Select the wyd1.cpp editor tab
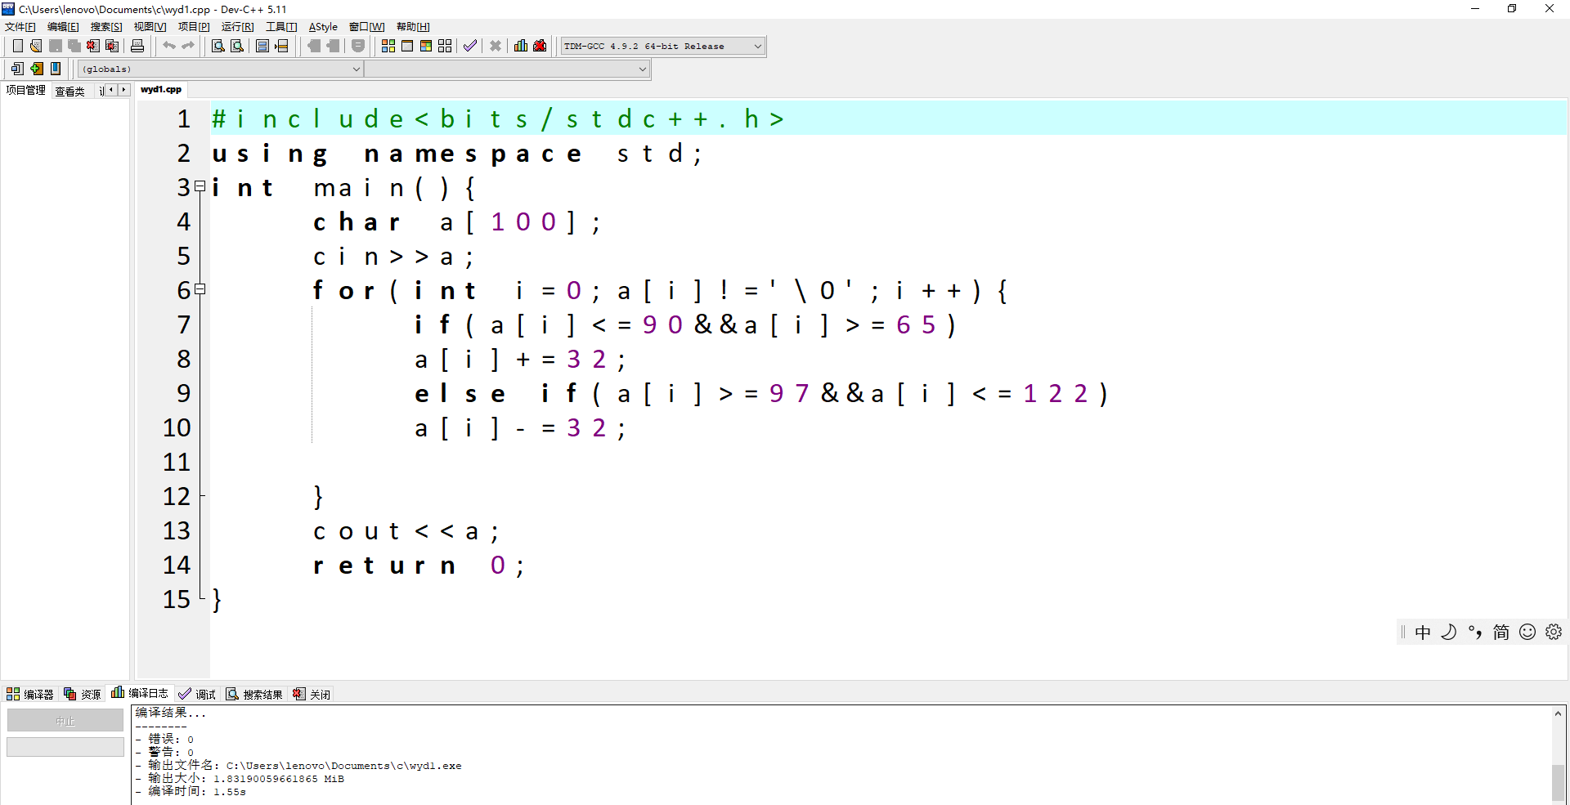This screenshot has width=1570, height=805. (x=161, y=90)
